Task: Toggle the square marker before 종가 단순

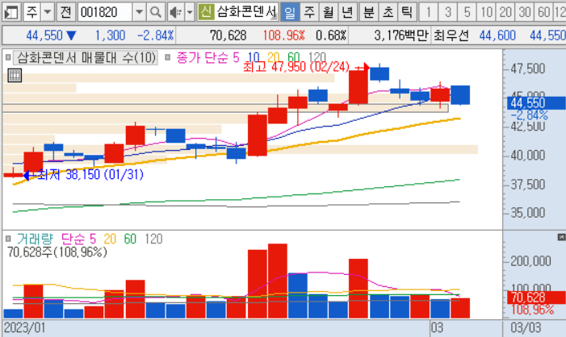Action: (x=167, y=57)
